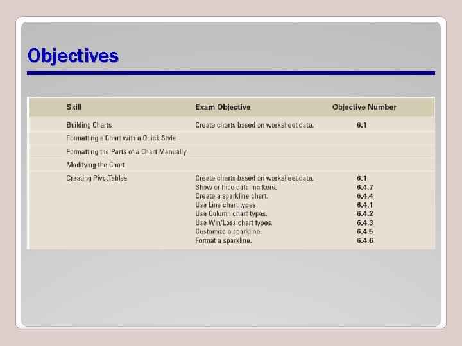The width and height of the screenshot is (462, 346).
Task: Click 'Show or hide data markers.'
Action: click(x=236, y=187)
